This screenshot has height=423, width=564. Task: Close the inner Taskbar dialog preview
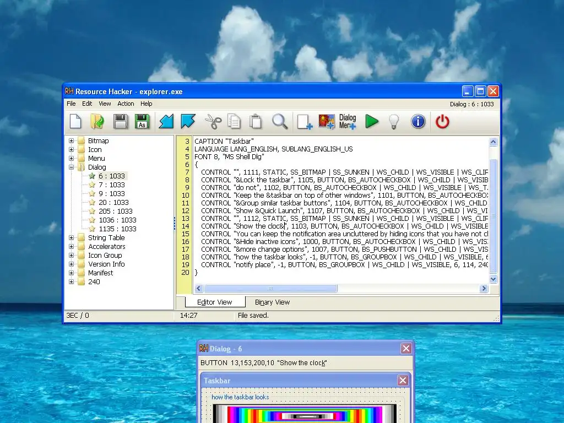[x=403, y=380]
